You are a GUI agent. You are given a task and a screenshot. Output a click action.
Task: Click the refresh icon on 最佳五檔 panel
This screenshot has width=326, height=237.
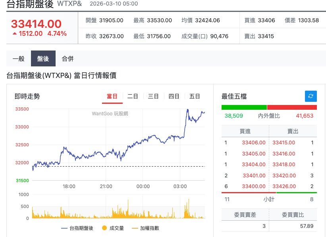[311, 96]
